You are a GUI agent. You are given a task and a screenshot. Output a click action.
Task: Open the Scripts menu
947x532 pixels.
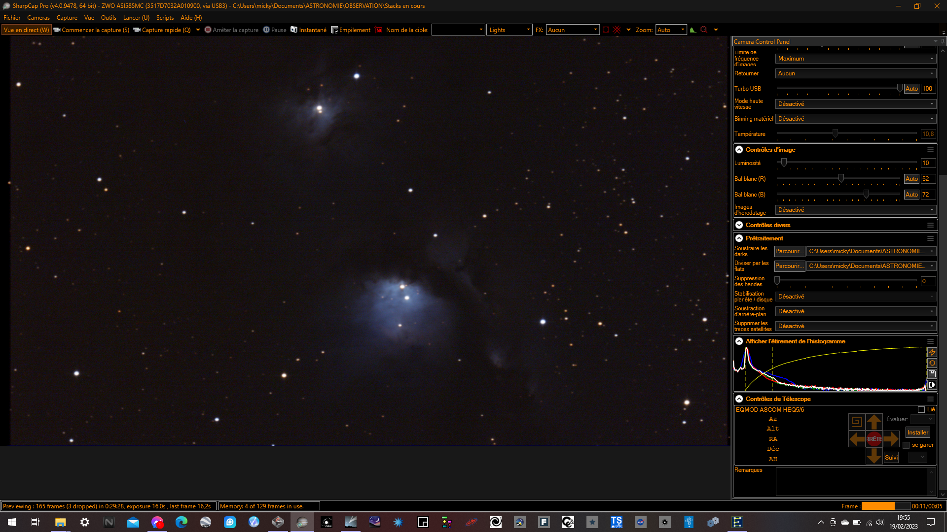pos(165,17)
